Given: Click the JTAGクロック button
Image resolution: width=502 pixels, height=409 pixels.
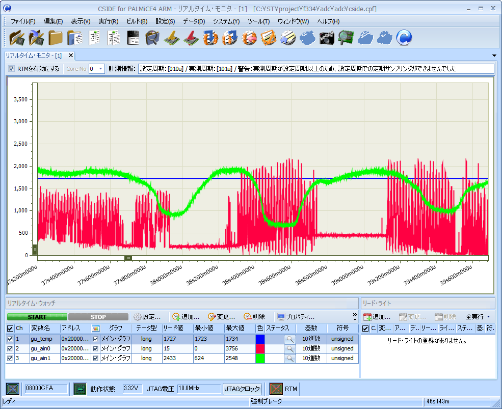Looking at the screenshot, I should 243,389.
